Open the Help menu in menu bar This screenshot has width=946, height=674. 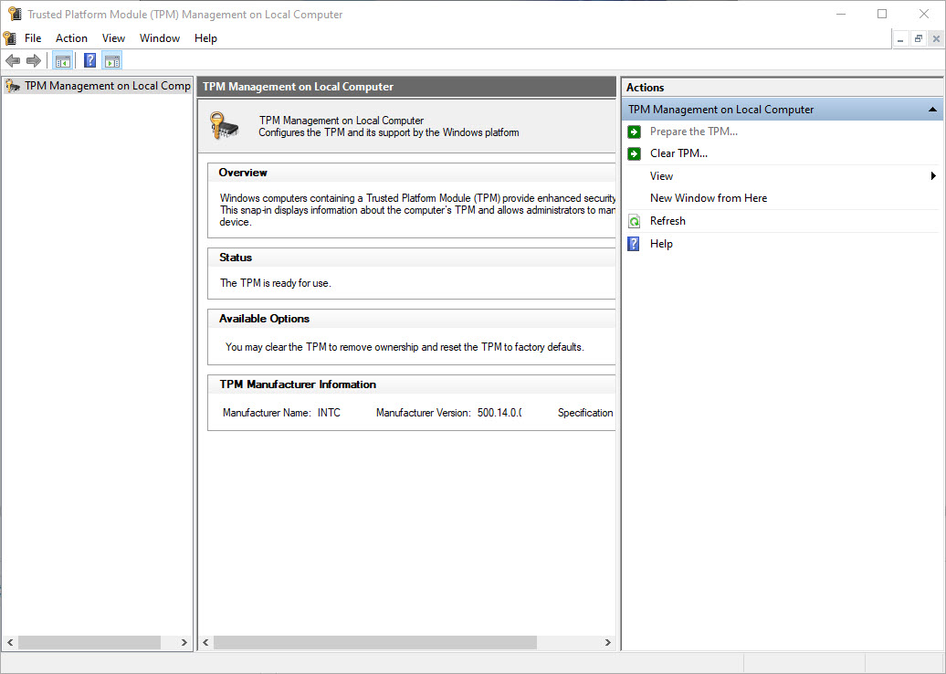[x=205, y=38]
